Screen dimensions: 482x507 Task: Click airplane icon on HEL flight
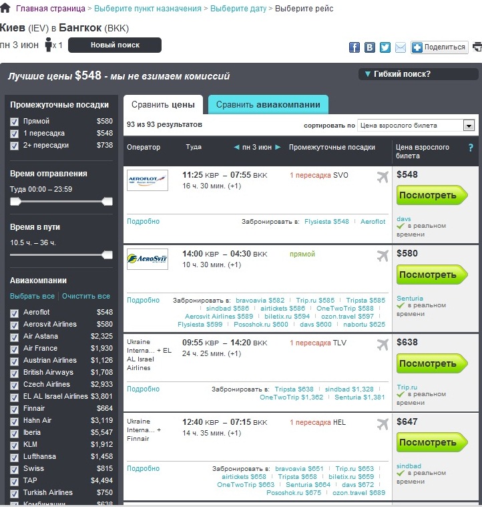(x=383, y=424)
